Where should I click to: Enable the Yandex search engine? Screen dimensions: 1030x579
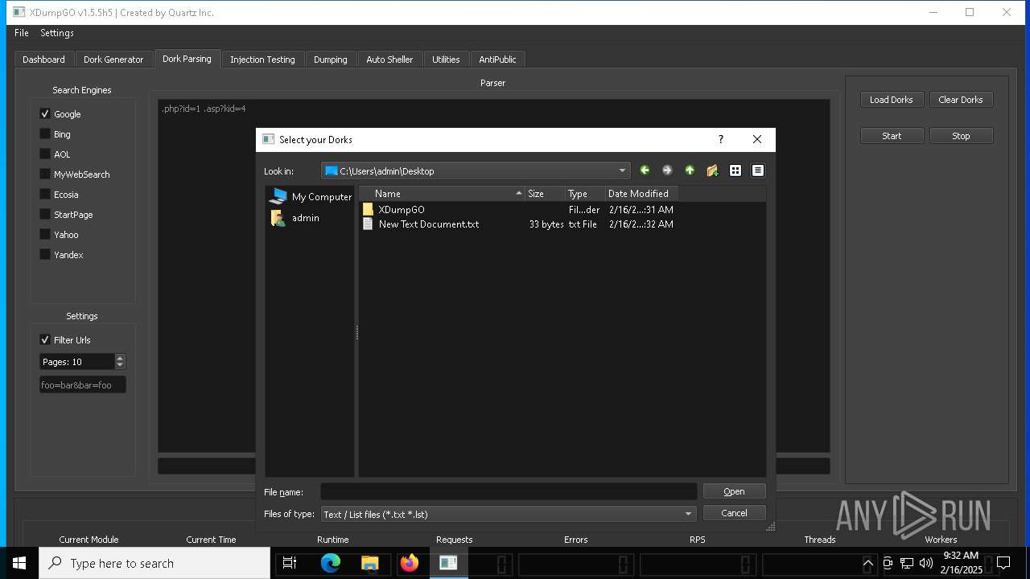click(45, 255)
